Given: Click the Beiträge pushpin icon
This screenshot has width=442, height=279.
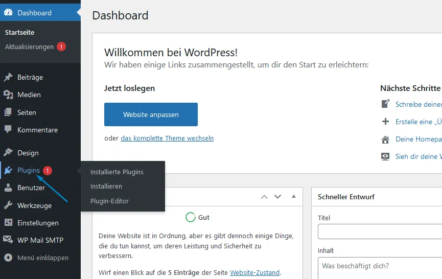Looking at the screenshot, I should pyautogui.click(x=8, y=77).
